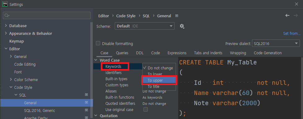Choose To title in popup menu
Viewport: 303px width, 119px height.
pyautogui.click(x=159, y=86)
